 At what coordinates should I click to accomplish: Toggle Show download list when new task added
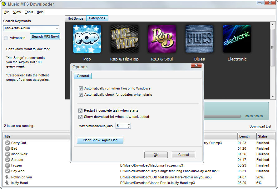point(81,117)
